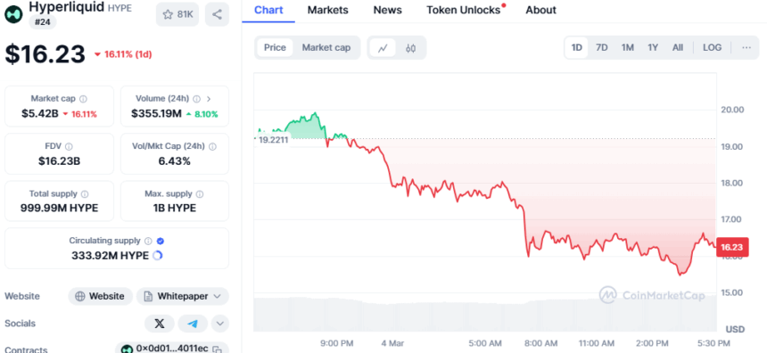Switch to the line chart view icon
Image resolution: width=767 pixels, height=353 pixels.
pyautogui.click(x=383, y=48)
